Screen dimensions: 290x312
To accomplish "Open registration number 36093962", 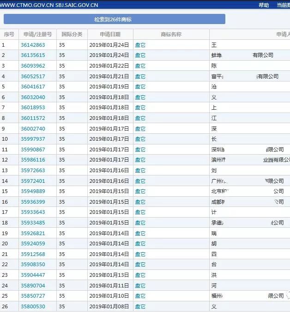I will [x=33, y=66].
